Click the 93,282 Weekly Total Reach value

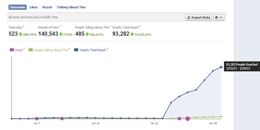pos(121,34)
